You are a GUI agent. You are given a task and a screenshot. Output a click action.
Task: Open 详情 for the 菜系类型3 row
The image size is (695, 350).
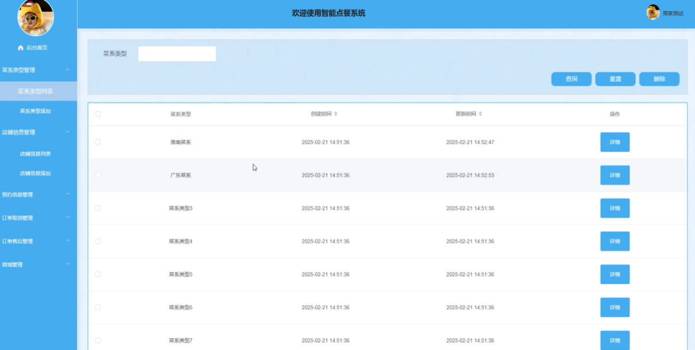(x=615, y=208)
